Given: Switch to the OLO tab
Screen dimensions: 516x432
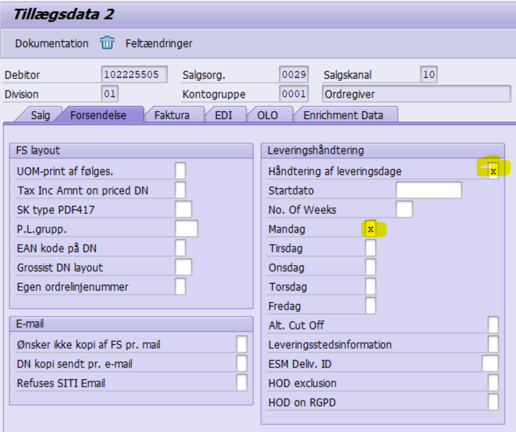Looking at the screenshot, I should 268,115.
